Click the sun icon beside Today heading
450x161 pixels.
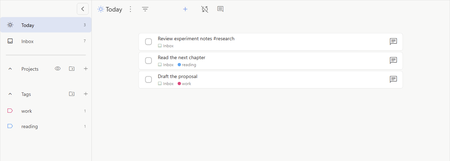pos(101,9)
